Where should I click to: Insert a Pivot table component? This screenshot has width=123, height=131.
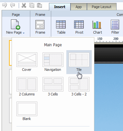[x=79, y=27]
